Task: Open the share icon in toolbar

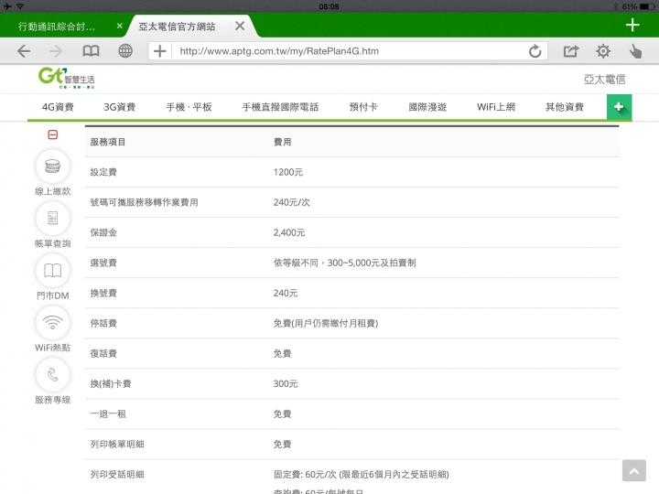Action: coord(571,51)
